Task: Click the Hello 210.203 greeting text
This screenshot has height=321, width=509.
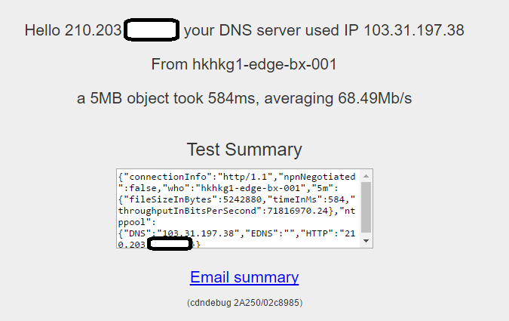Action: pyautogui.click(x=73, y=30)
